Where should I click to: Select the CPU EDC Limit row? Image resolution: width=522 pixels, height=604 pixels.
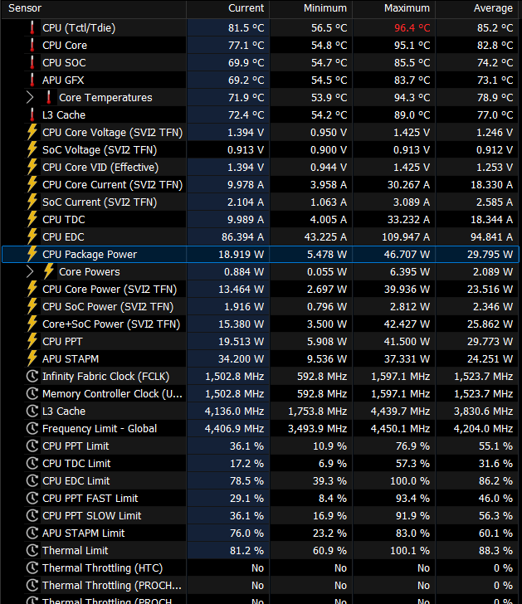point(261,480)
